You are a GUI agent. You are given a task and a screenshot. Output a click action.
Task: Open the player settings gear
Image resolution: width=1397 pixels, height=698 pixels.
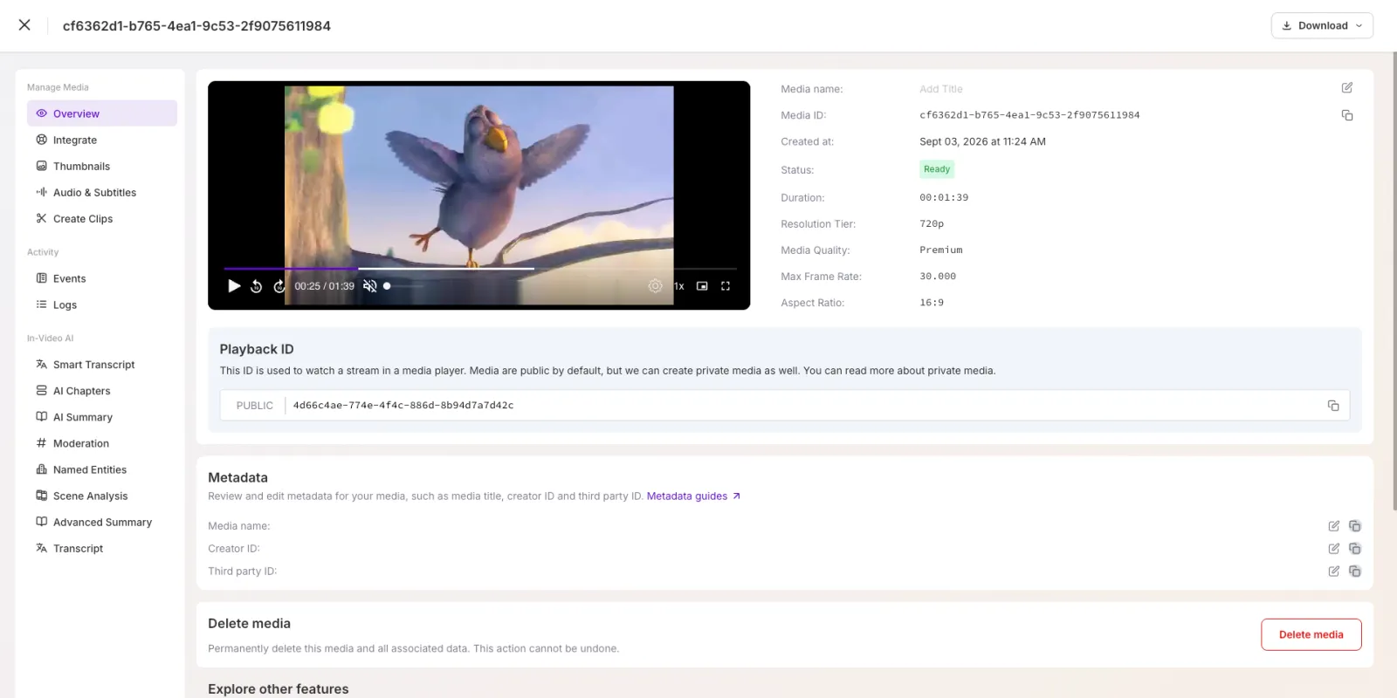[x=655, y=286]
